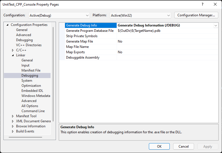
Task: Select Map Exports property
Action: (91, 52)
